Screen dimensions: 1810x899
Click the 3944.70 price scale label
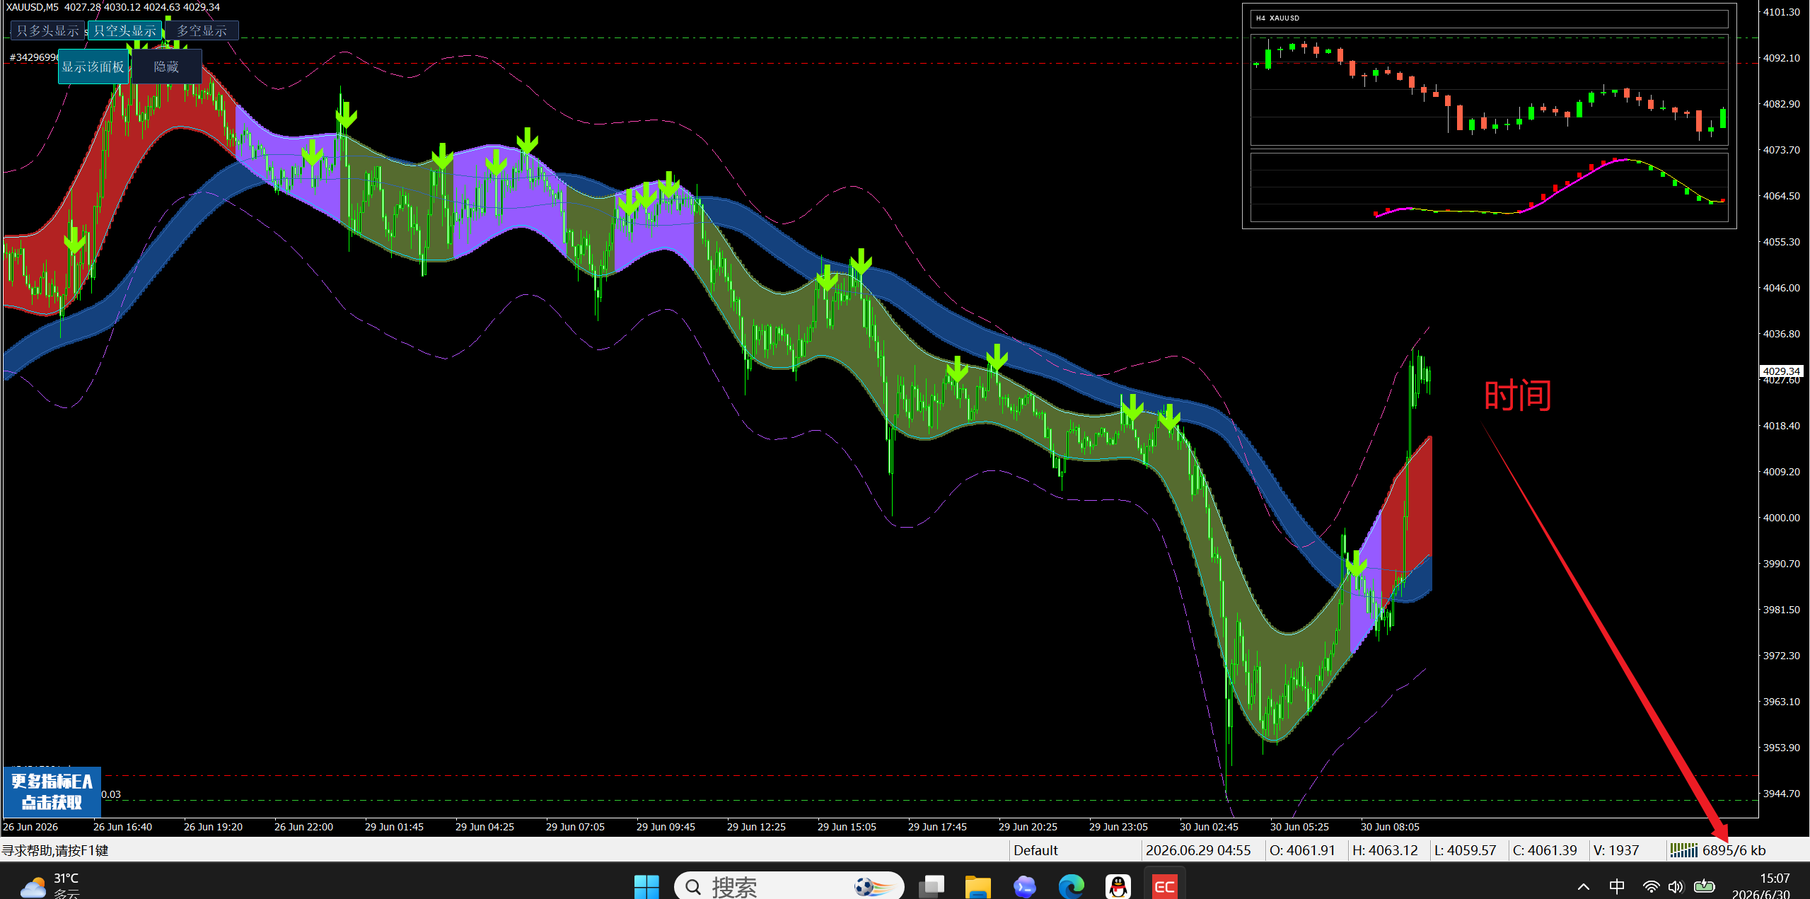coord(1781,794)
